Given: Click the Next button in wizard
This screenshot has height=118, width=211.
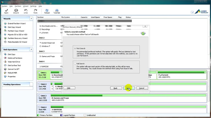Looking at the screenshot, I should click(x=129, y=88).
